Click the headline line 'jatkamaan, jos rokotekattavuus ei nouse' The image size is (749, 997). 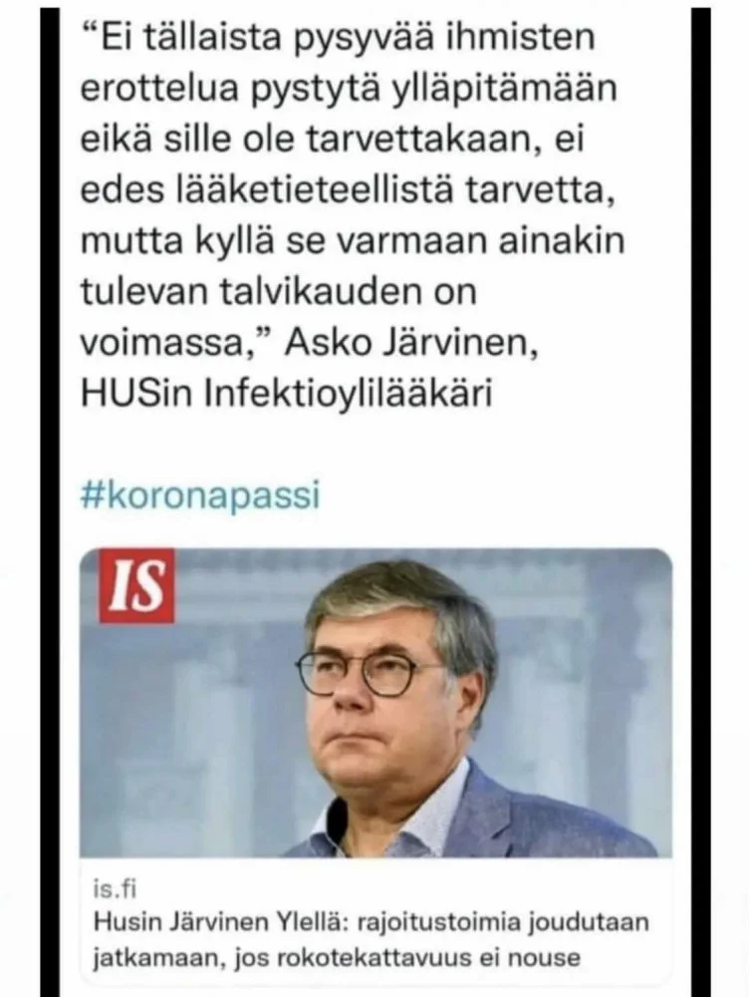[337, 957]
